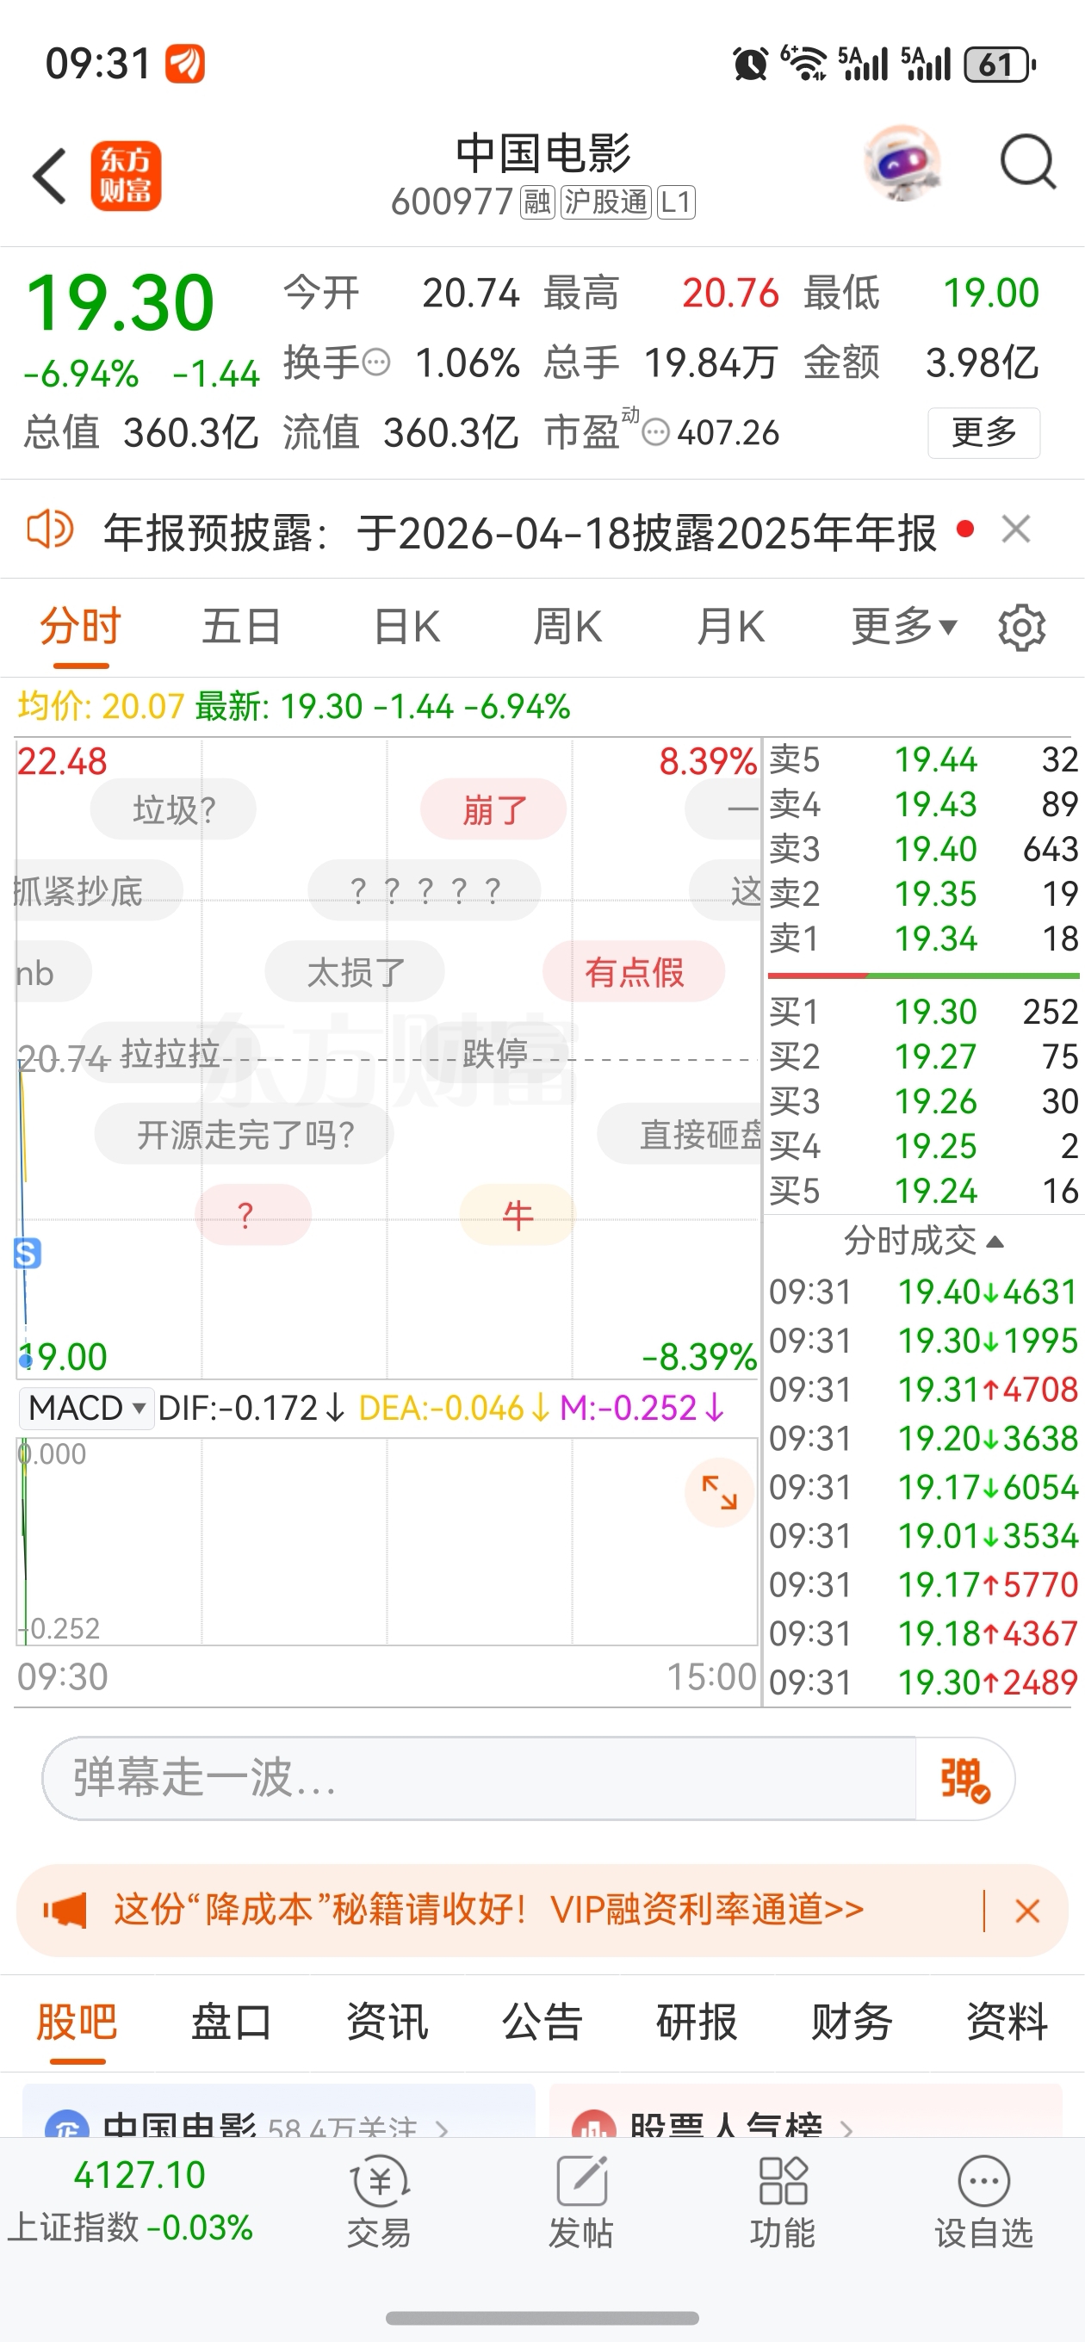
Task: Expand the chart to fullscreen
Action: [718, 1492]
